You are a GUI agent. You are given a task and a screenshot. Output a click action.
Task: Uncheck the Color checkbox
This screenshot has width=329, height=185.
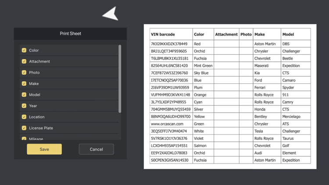[24, 50]
